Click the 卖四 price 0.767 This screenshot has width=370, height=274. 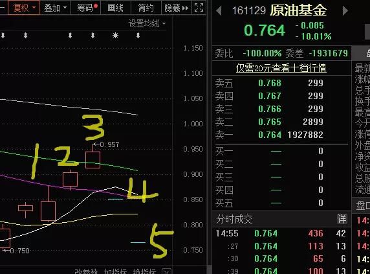pyautogui.click(x=270, y=96)
